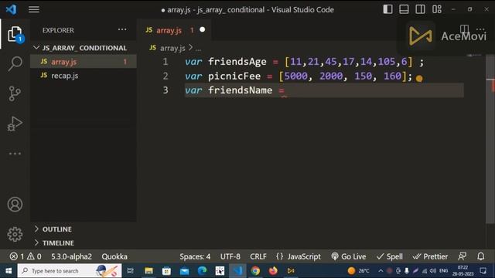
Task: Open Firefox from taskbar
Action: tap(273, 271)
